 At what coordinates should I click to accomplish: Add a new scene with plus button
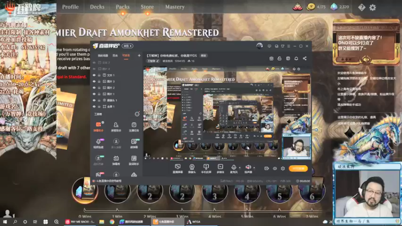139,55
